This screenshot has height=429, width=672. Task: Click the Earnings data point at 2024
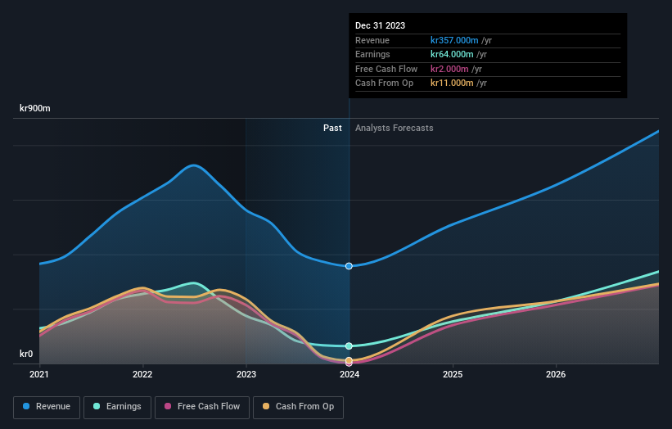(349, 345)
